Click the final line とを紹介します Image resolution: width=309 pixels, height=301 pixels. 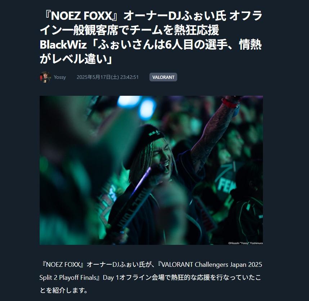click(64, 290)
